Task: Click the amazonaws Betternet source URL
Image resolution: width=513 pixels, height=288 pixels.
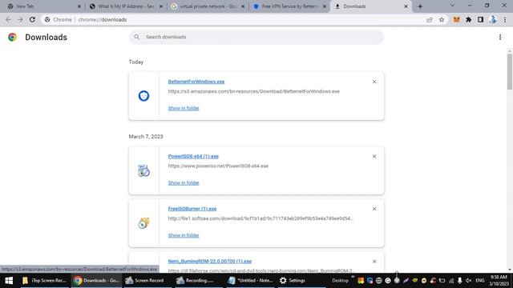Action: (253, 91)
